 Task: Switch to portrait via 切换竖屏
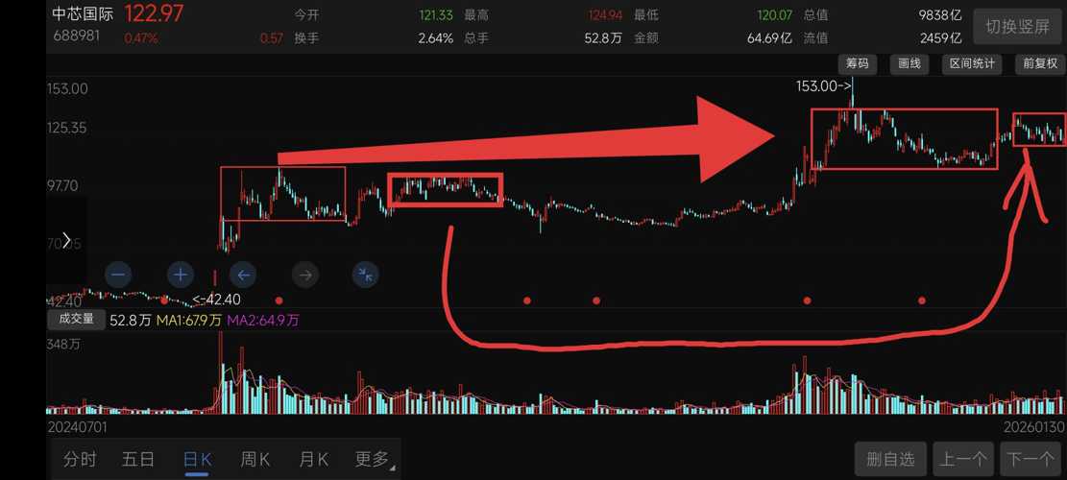[x=1017, y=27]
